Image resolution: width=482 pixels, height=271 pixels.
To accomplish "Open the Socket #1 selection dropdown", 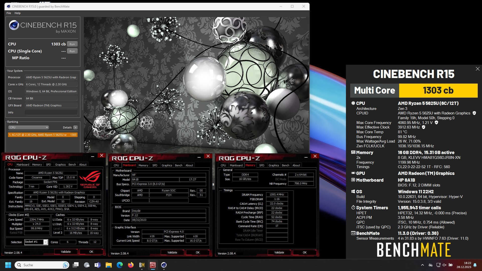I will (x=45, y=242).
